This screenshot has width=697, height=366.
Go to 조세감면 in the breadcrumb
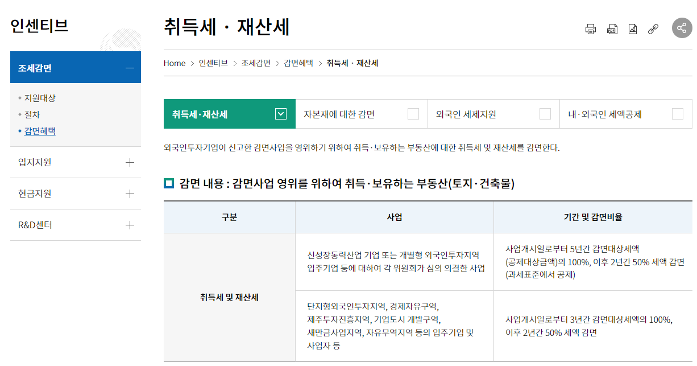(x=256, y=63)
